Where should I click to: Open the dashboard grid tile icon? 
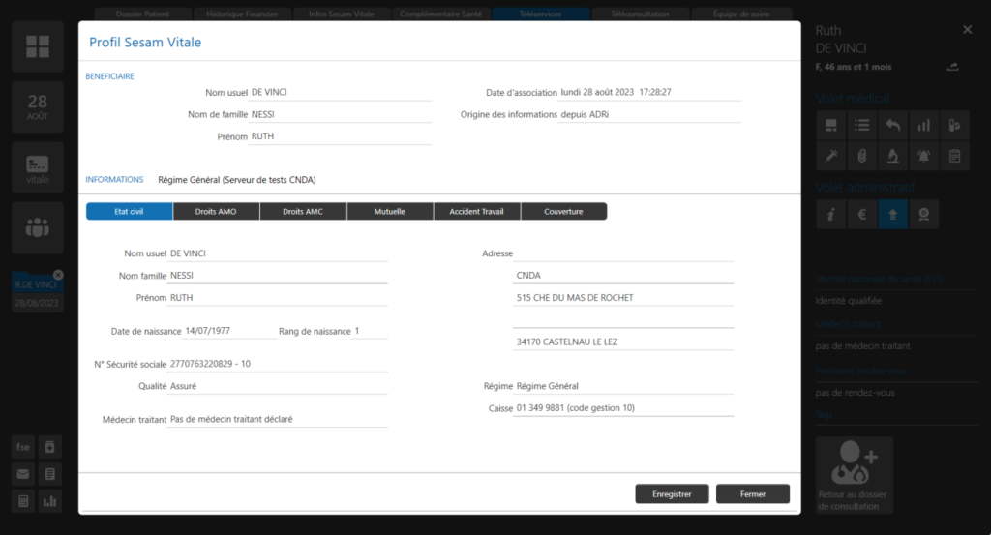[38, 46]
